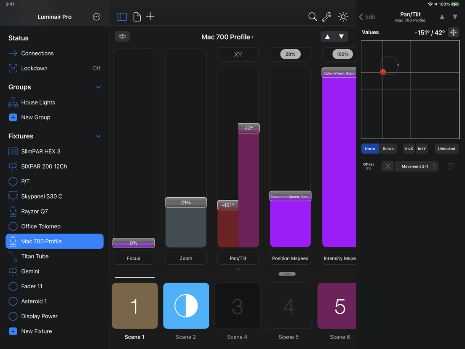The image size is (465, 349).
Task: Tap the crosshair center icon beside Values
Action: point(453,32)
